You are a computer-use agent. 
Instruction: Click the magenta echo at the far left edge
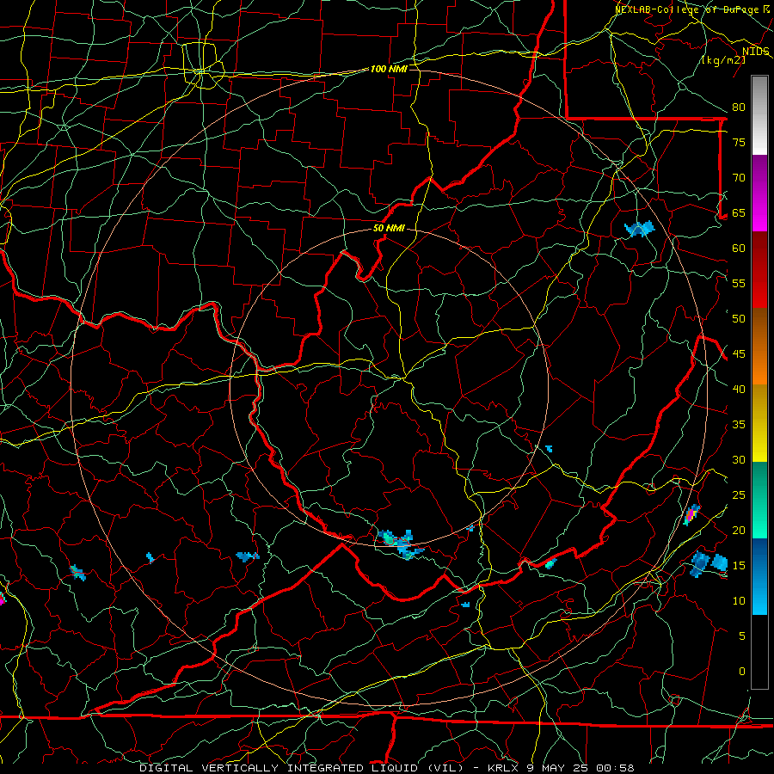pos(2,599)
